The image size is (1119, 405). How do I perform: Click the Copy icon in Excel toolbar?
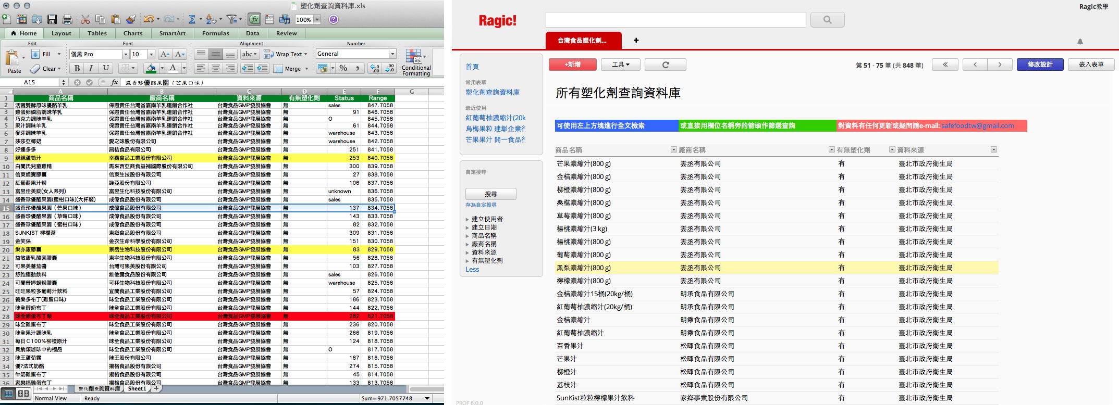tap(101, 19)
